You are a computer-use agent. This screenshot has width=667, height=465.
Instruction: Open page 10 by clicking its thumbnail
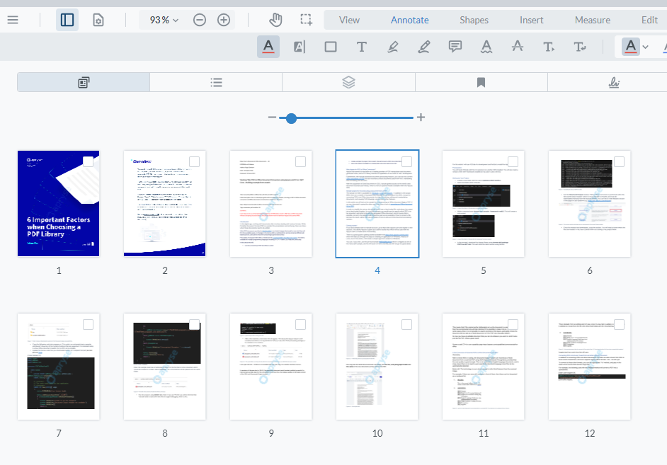point(377,366)
